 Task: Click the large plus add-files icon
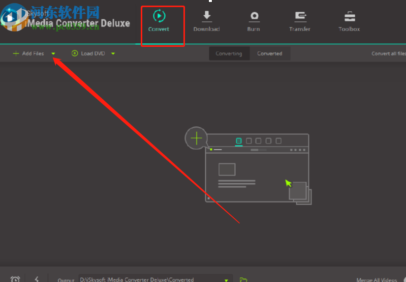pyautogui.click(x=196, y=138)
